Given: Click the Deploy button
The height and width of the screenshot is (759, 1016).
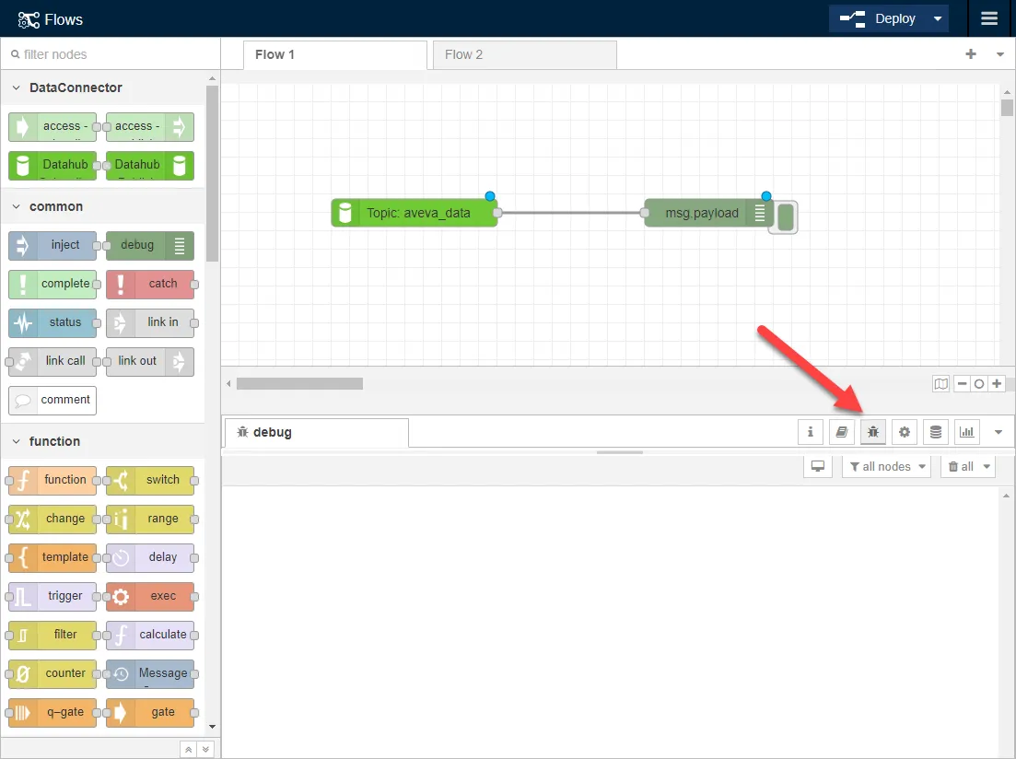Looking at the screenshot, I should click(880, 18).
